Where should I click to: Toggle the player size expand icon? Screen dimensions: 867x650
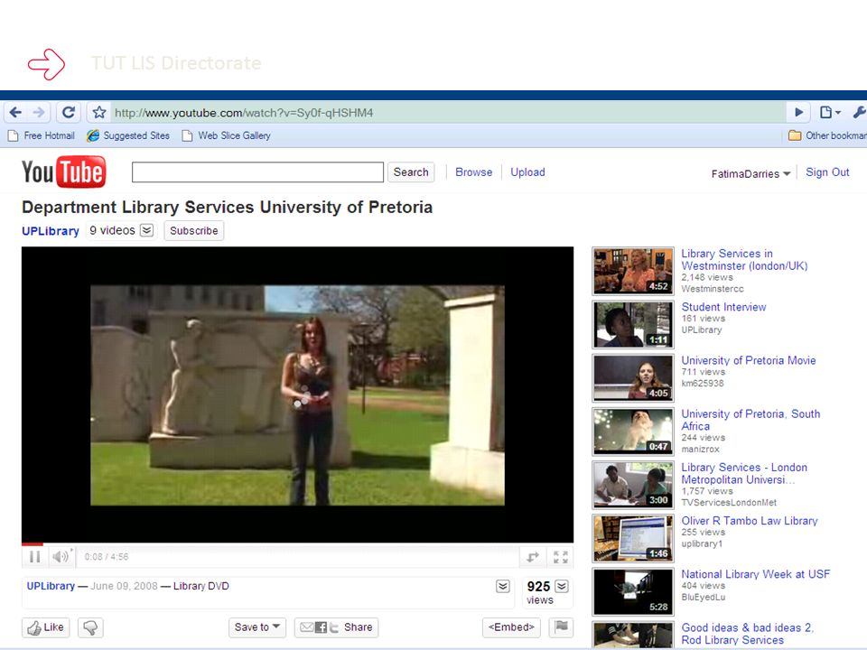tap(533, 557)
